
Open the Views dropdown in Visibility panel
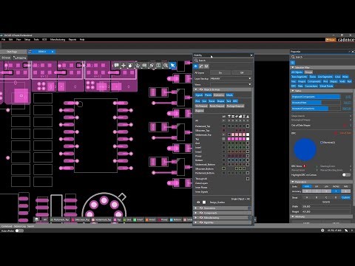[x=231, y=84]
